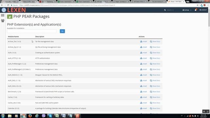Open Internet Explorer from the taskbar
Screen dimensions: 210x118
(37, 116)
